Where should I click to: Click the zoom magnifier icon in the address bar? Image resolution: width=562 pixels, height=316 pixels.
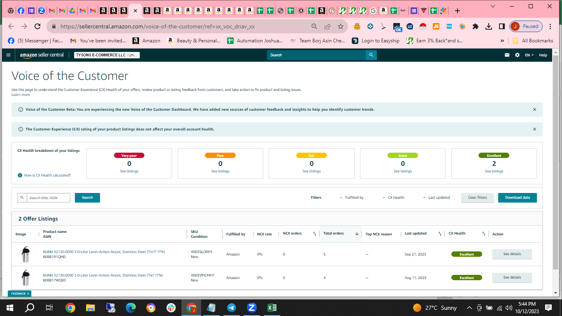tap(314, 26)
